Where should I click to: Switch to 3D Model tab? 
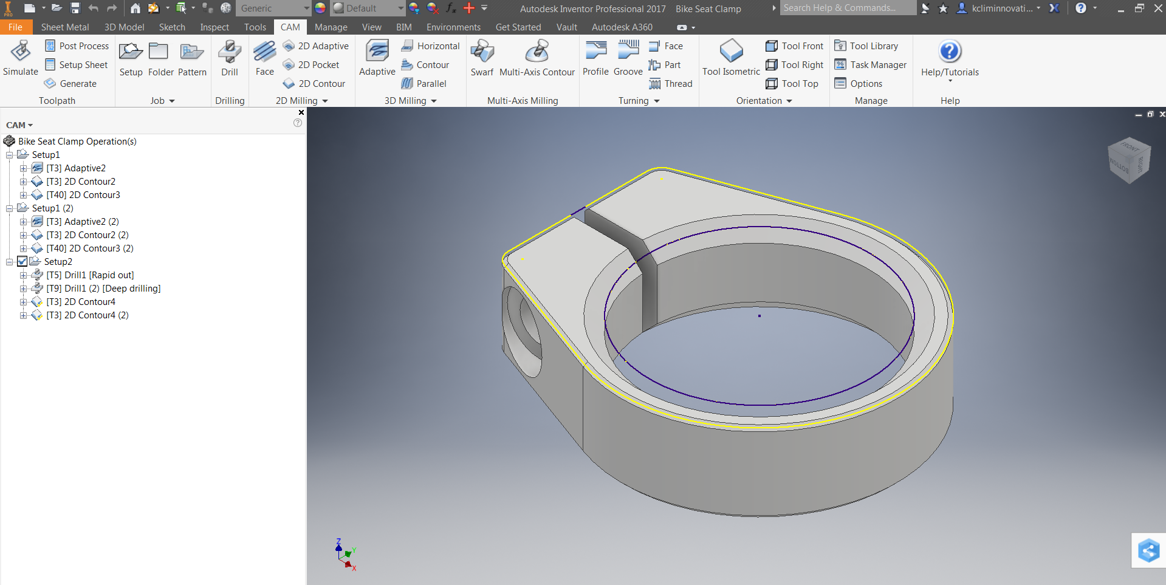pyautogui.click(x=125, y=27)
